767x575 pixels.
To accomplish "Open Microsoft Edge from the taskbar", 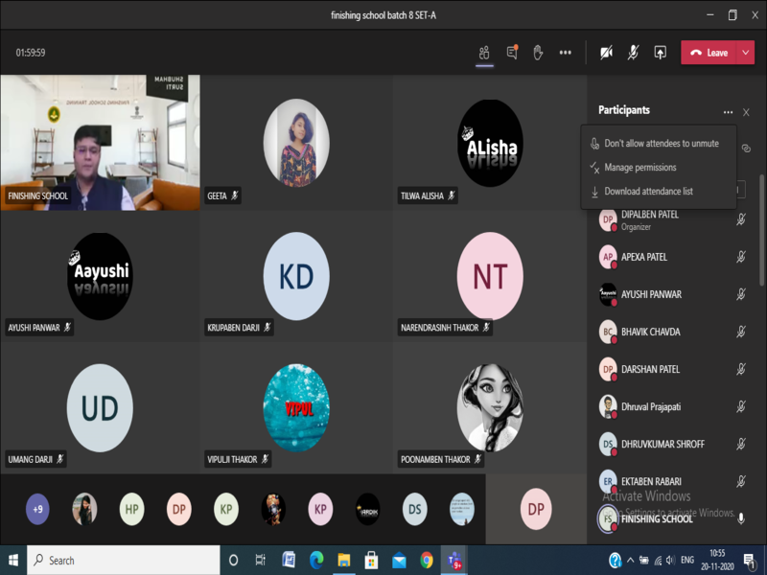I will pyautogui.click(x=316, y=560).
